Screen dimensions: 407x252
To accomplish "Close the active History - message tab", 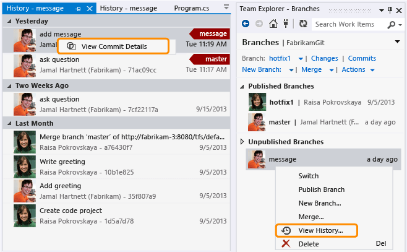I will click(90, 9).
